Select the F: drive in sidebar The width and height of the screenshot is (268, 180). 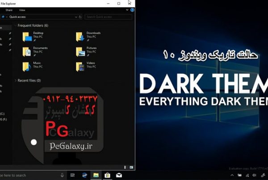[x=3, y=119]
